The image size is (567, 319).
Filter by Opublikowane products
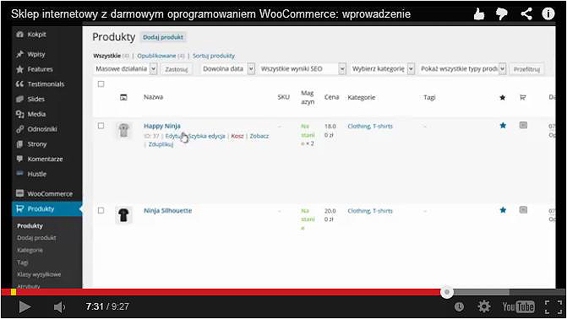pos(156,56)
